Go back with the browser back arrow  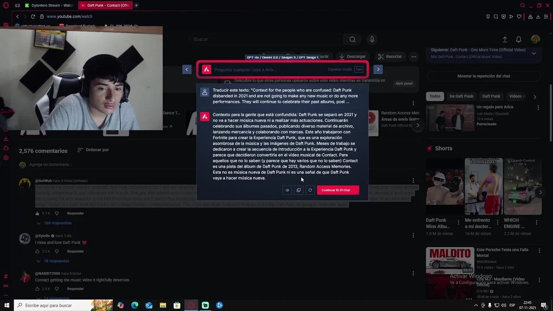tap(17, 16)
